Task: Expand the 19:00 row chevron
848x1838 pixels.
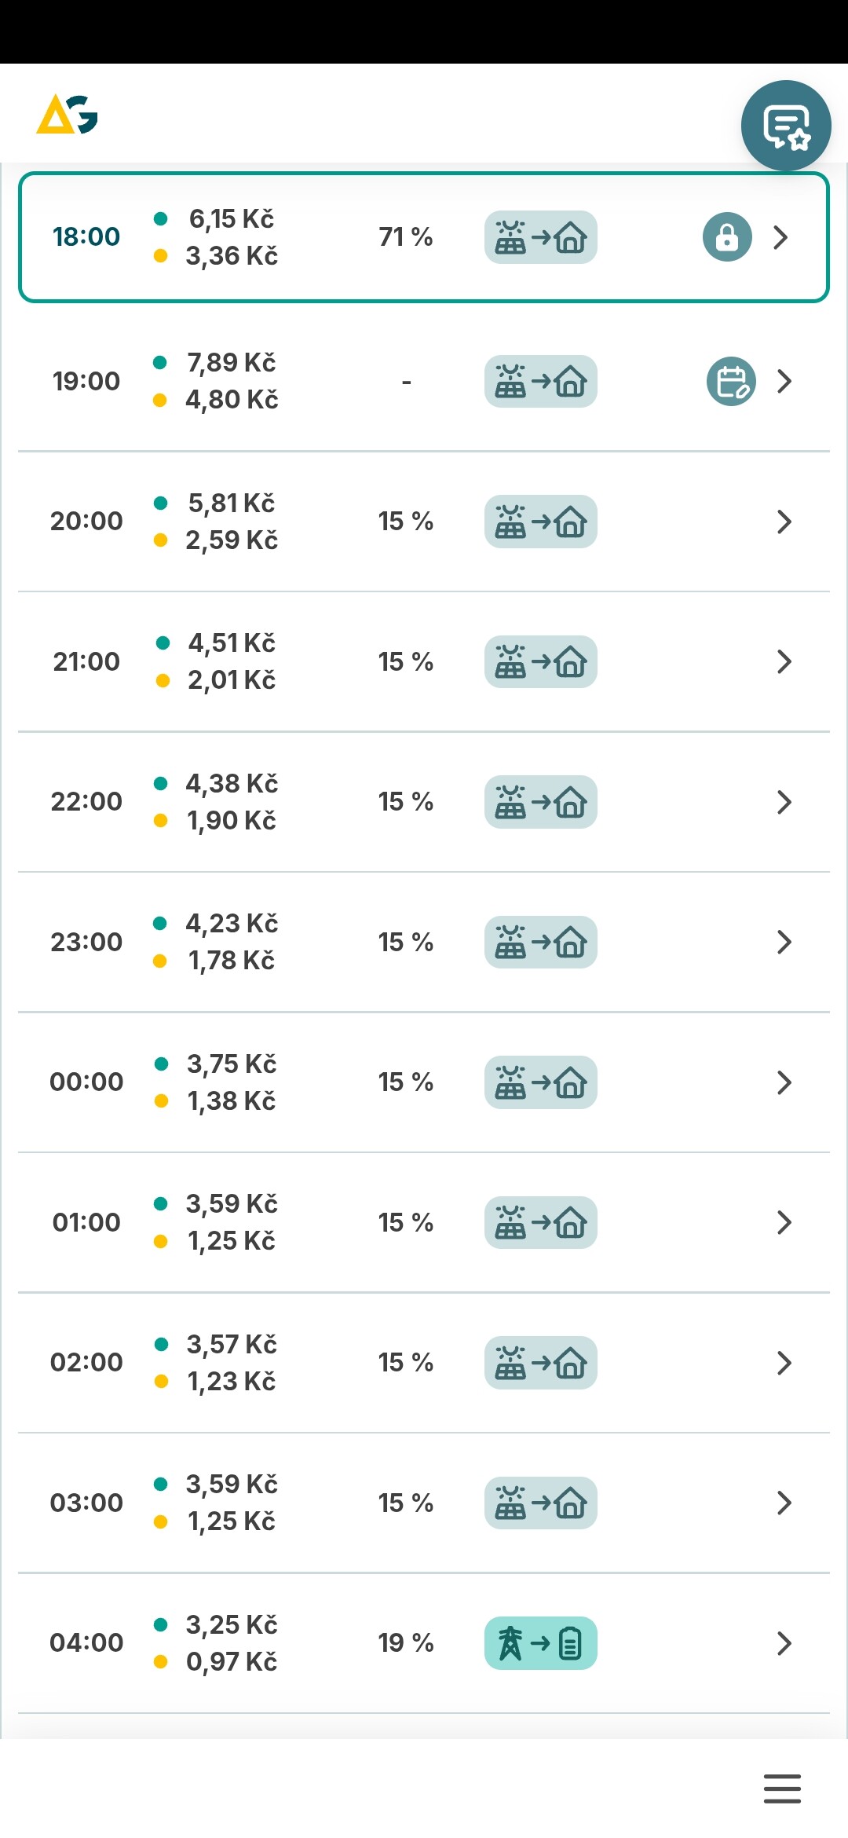Action: click(x=784, y=382)
